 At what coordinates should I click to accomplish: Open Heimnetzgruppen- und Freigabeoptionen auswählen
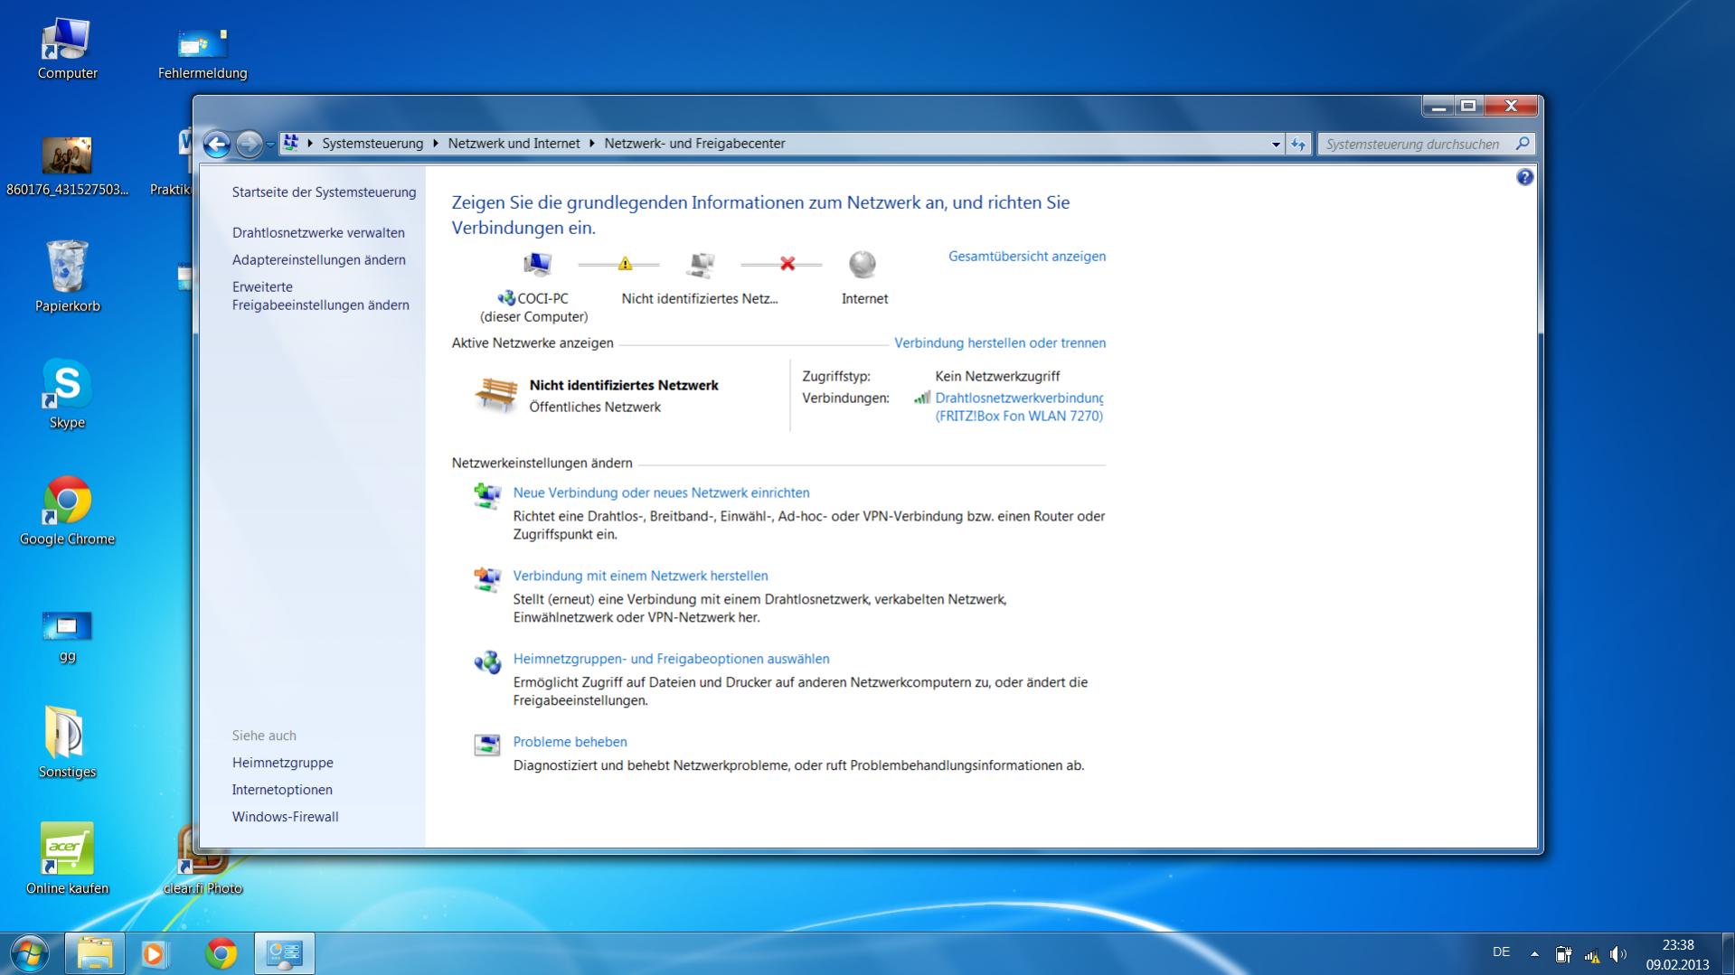pyautogui.click(x=671, y=659)
